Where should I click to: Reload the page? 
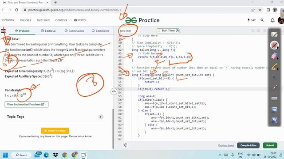tap(16, 10)
